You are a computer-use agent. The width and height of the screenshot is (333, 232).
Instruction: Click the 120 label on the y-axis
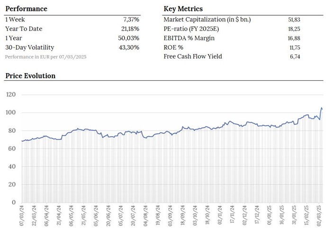(x=10, y=95)
